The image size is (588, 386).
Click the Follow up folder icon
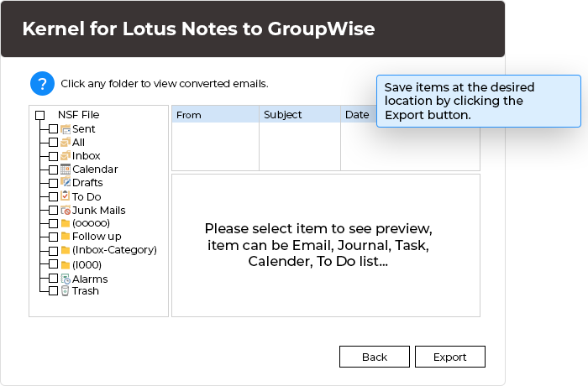66,236
